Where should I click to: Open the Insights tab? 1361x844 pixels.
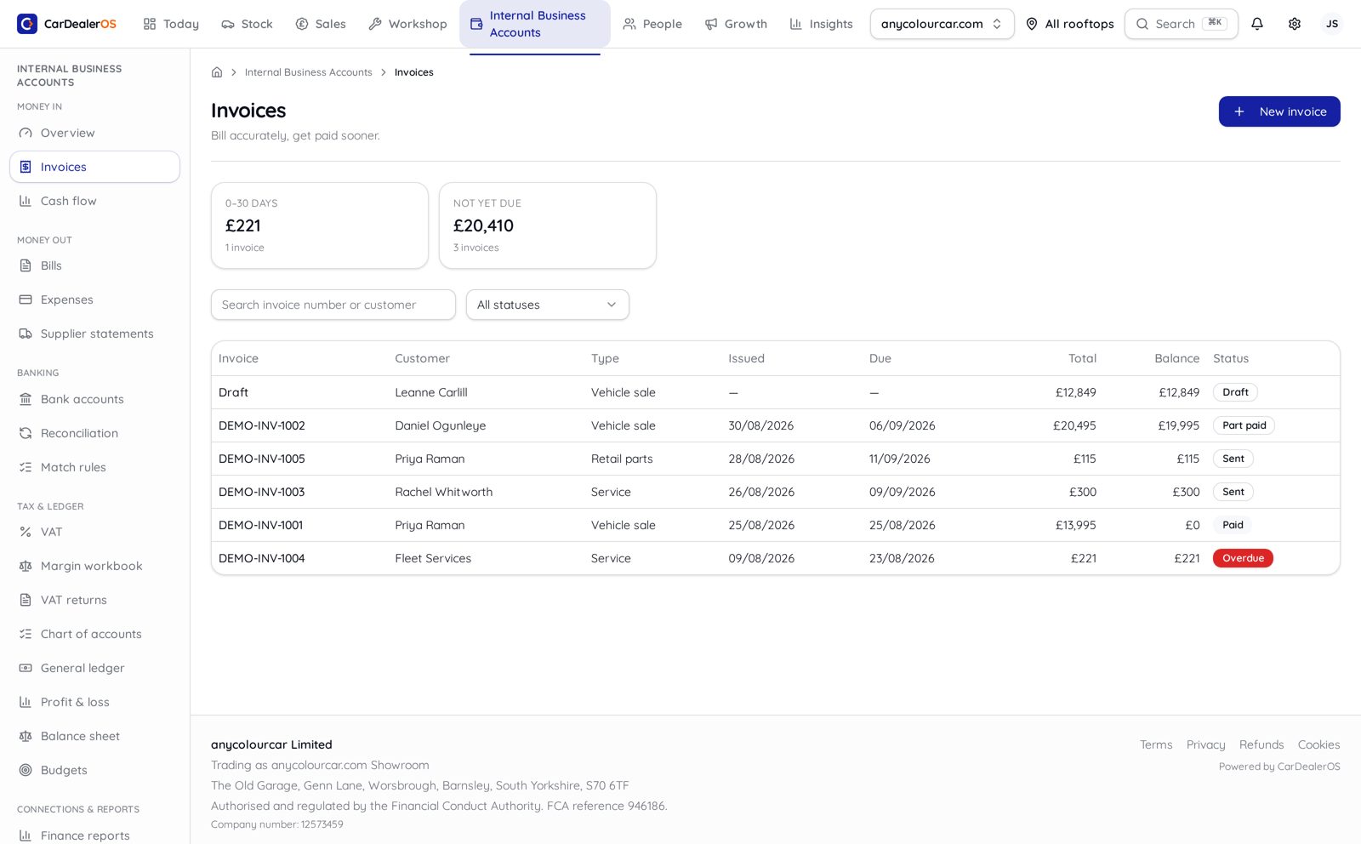(821, 24)
